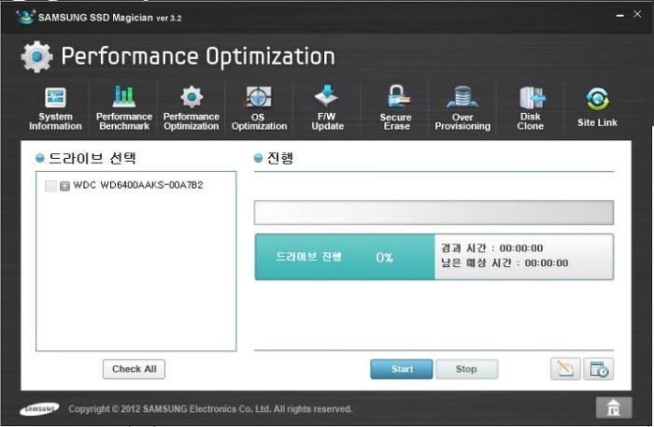This screenshot has width=654, height=427.
Task: Open the OS Optimization tool
Action: [x=259, y=108]
